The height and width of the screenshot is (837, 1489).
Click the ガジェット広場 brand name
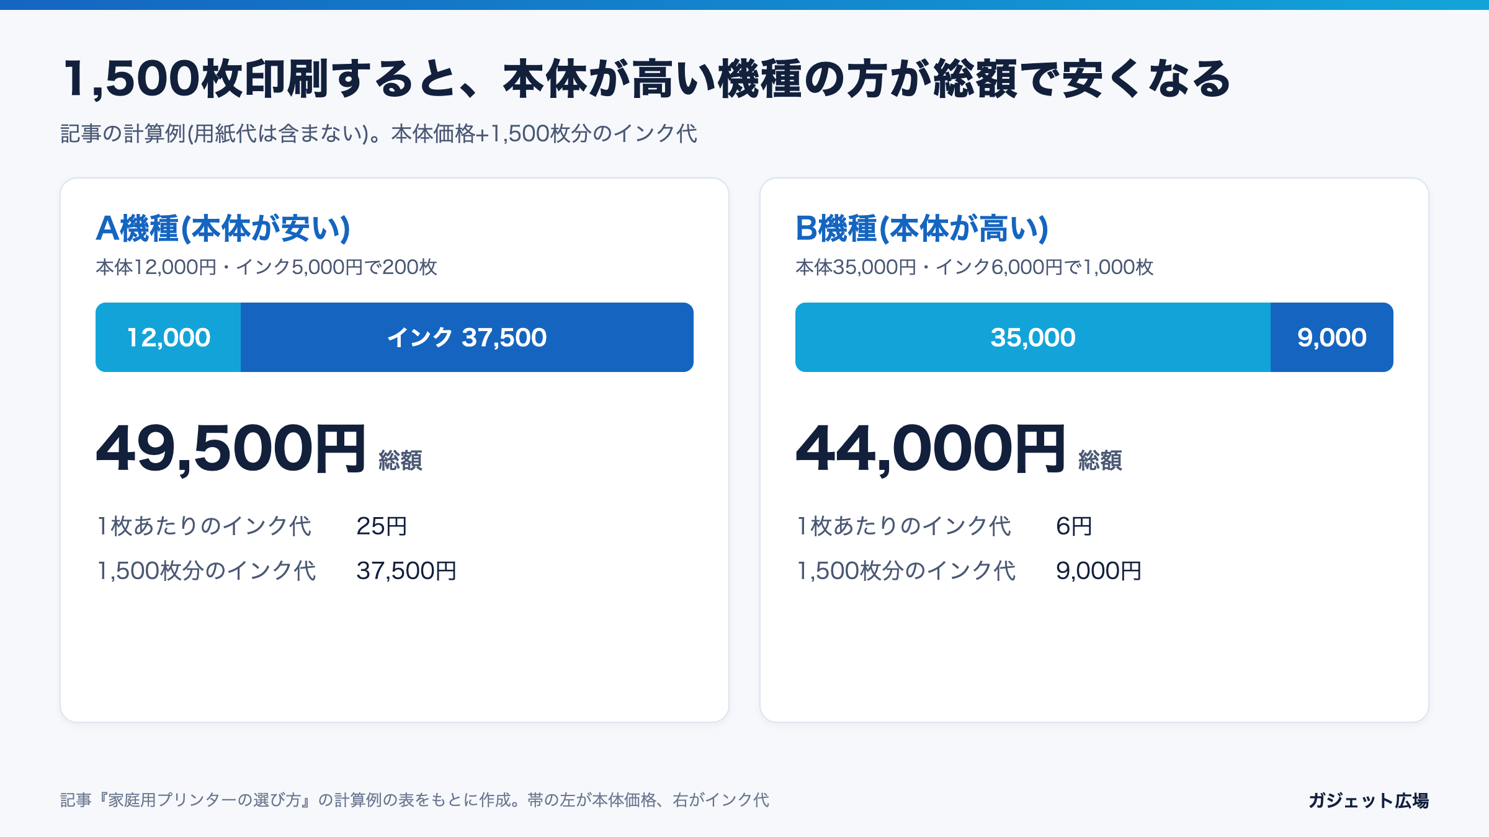tap(1369, 800)
